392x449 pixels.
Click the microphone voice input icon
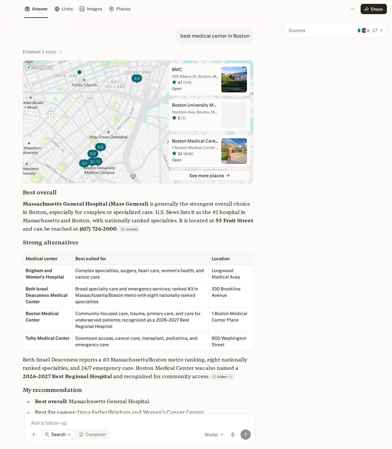click(x=233, y=435)
